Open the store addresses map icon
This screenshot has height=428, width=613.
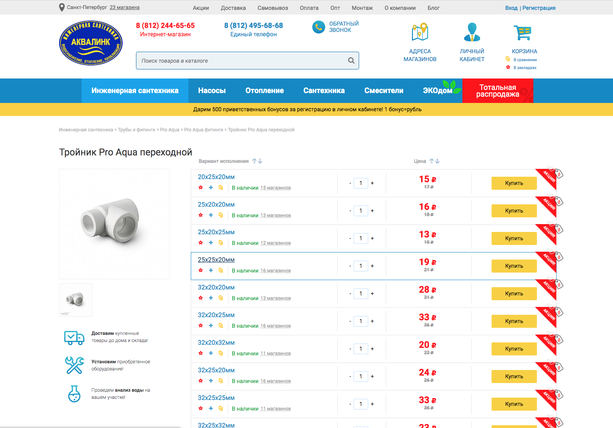click(420, 32)
